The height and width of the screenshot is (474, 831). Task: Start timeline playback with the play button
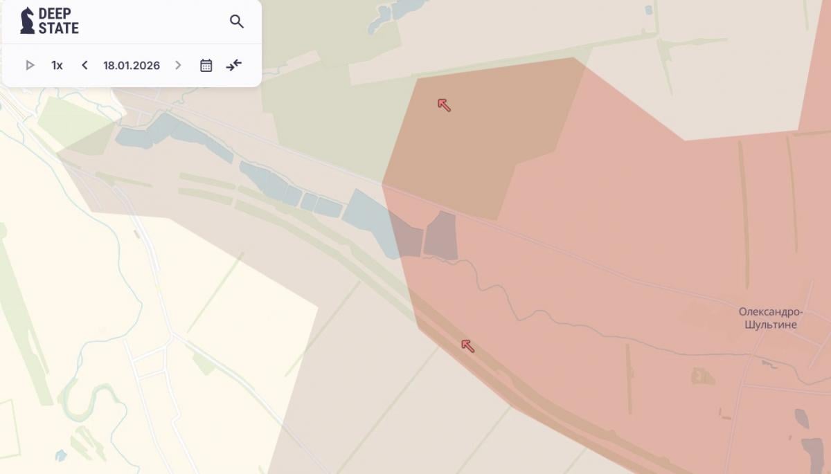[x=30, y=65]
